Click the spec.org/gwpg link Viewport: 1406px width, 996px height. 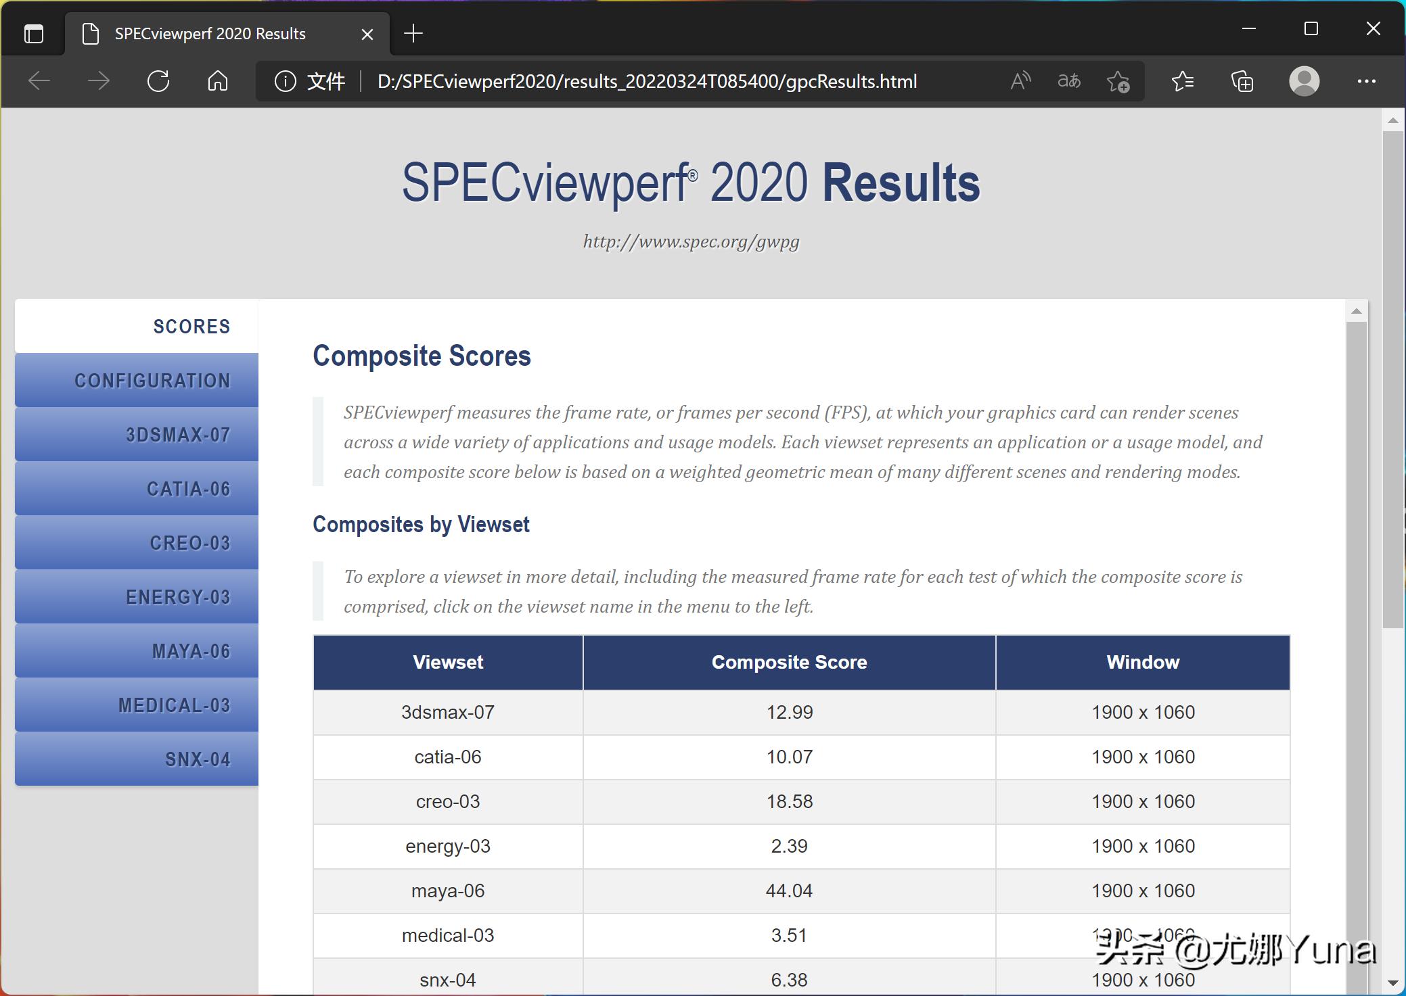point(691,241)
